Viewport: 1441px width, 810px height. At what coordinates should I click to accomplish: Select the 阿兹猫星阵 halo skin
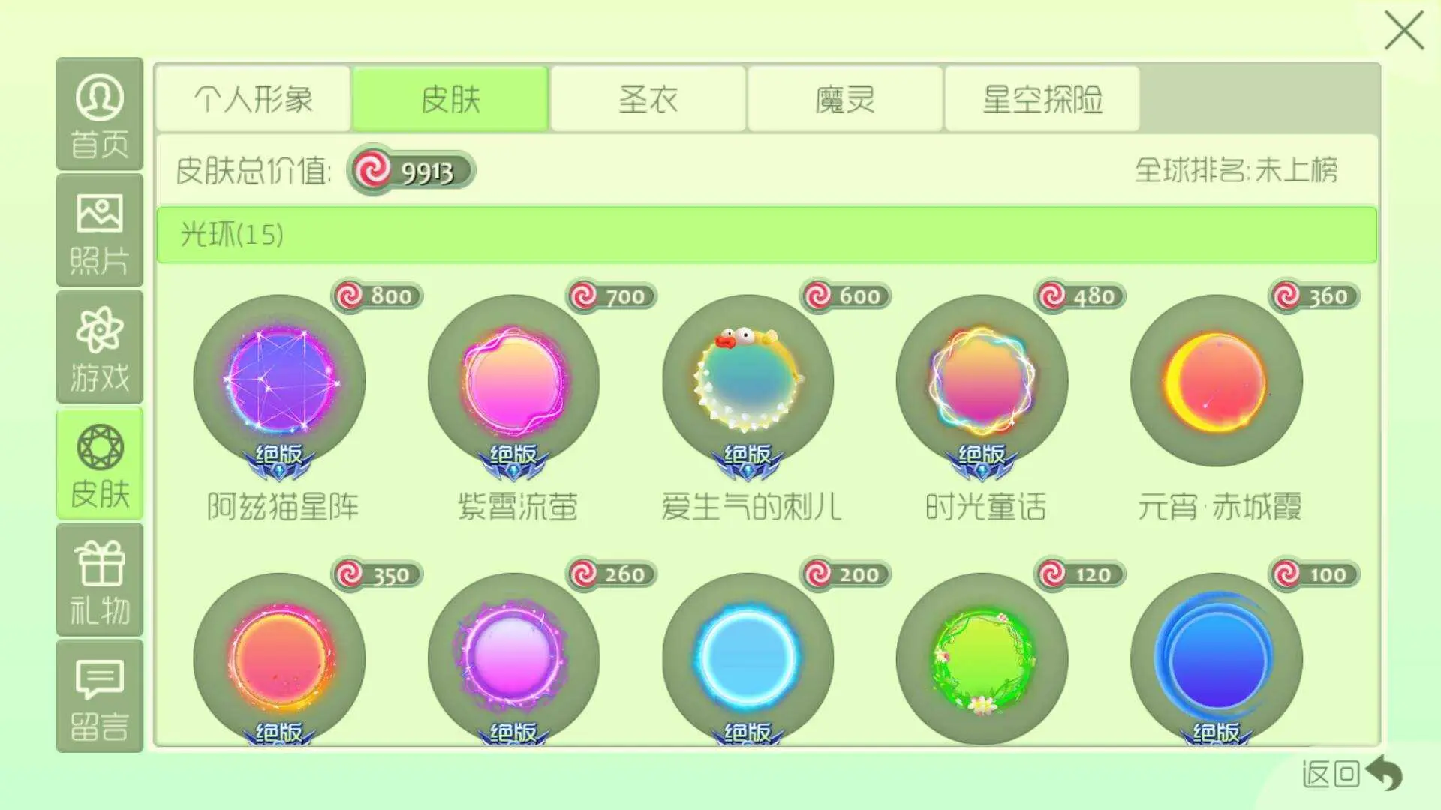coord(279,381)
